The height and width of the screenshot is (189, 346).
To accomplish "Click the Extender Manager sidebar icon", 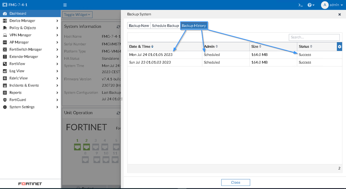I will click(x=5, y=57).
